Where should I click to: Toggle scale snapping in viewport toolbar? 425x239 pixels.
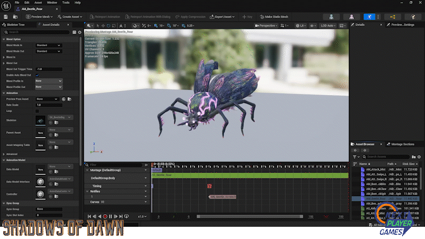[x=183, y=25]
